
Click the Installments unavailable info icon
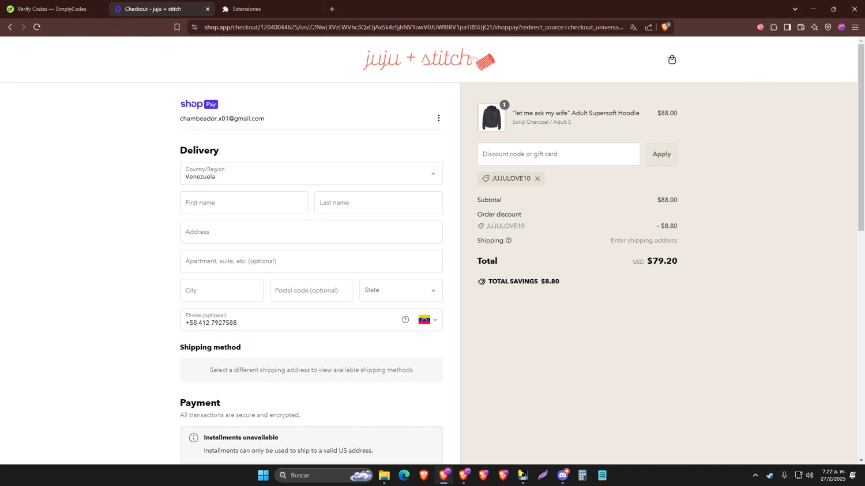[x=194, y=438]
